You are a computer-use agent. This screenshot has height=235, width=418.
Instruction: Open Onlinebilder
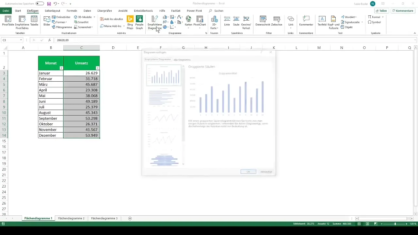[x=61, y=17]
